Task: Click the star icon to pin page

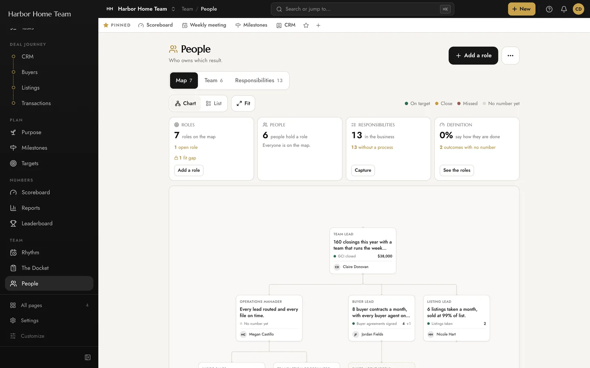Action: pyautogui.click(x=306, y=25)
